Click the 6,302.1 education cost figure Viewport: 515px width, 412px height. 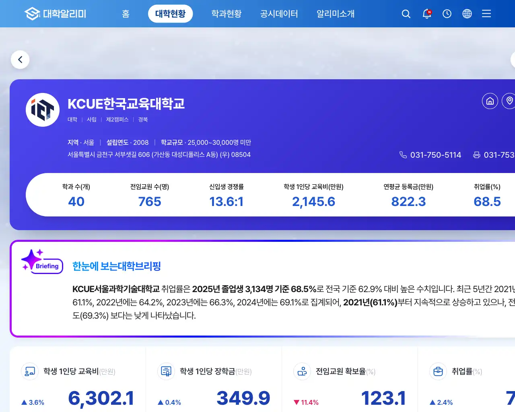click(x=101, y=398)
